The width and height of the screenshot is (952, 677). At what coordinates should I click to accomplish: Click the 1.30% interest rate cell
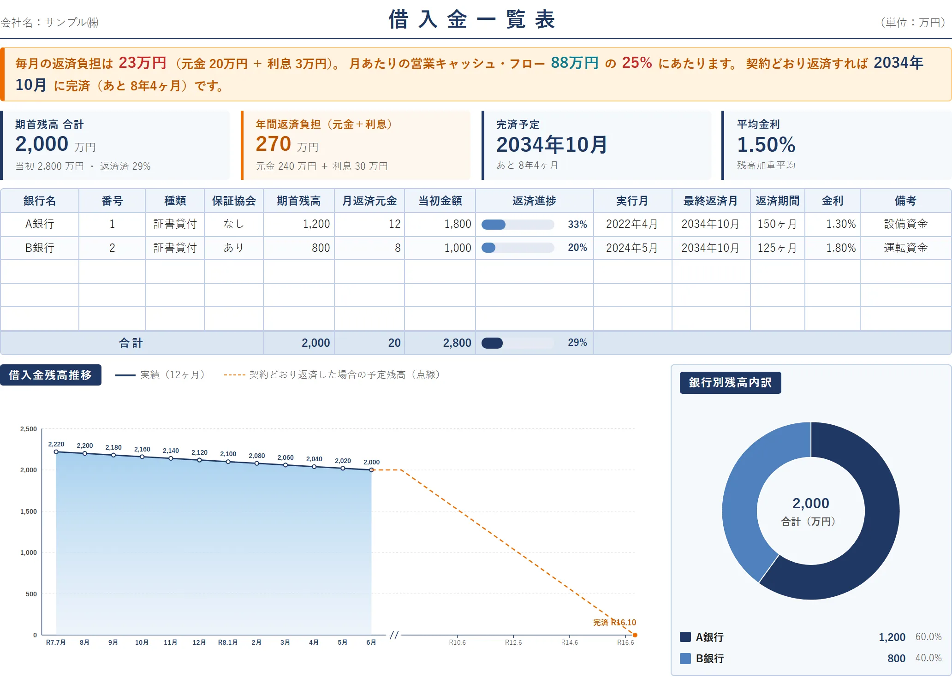click(x=833, y=224)
